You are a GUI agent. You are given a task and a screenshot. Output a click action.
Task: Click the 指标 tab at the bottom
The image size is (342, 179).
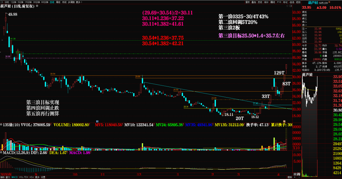(x=3, y=177)
